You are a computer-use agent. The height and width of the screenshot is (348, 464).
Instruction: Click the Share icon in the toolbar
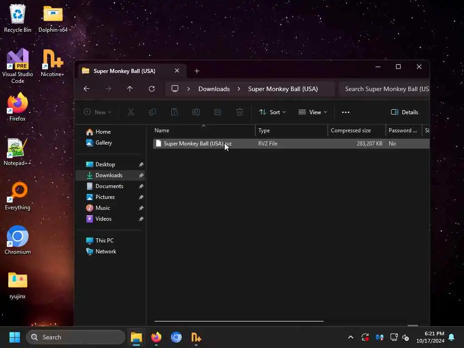pyautogui.click(x=218, y=112)
